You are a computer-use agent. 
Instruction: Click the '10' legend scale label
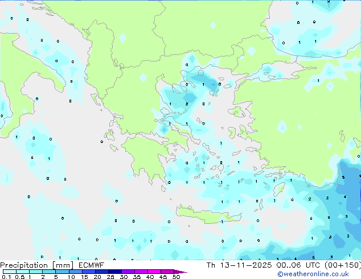(x=71, y=277)
